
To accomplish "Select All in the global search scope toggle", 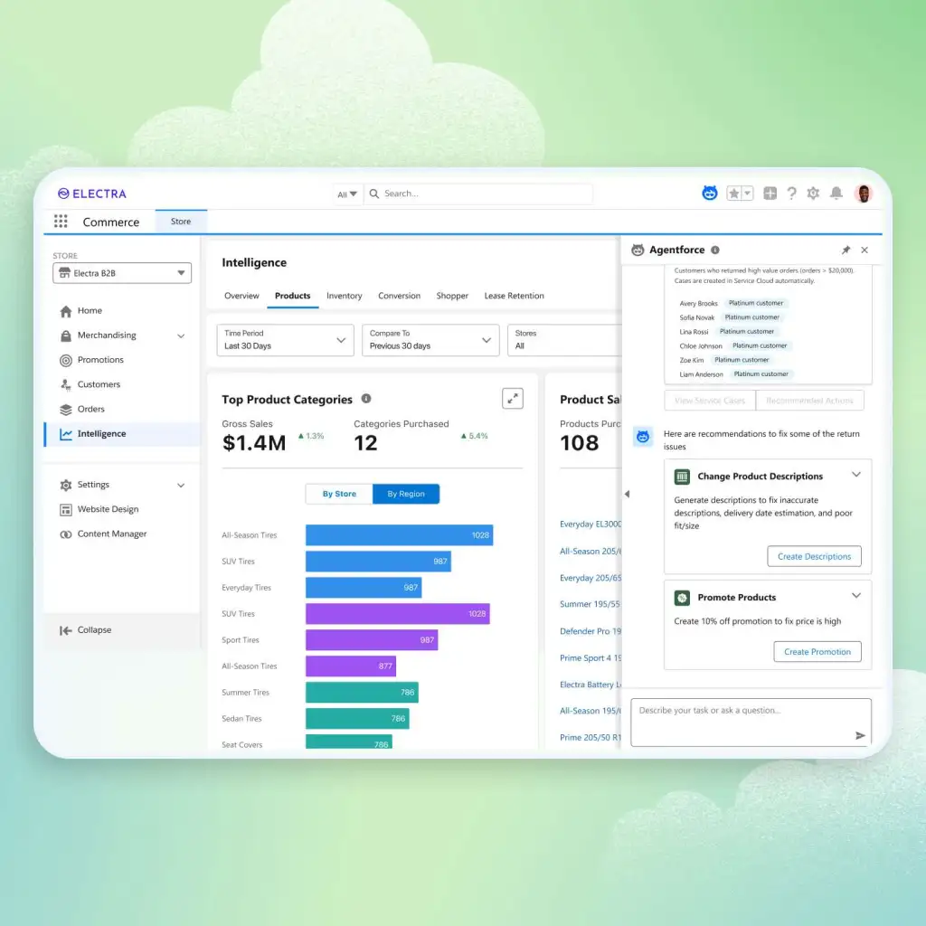I will 348,193.
